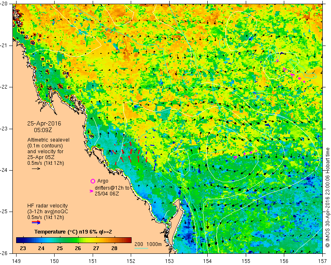Click longitude axis label 155
The height and width of the screenshot is (265, 331).
pos(246,261)
